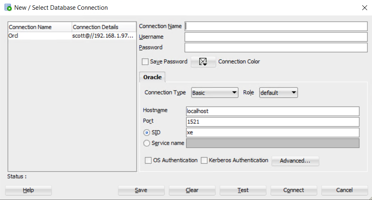
Task: Sort by Connection Details column header
Action: pyautogui.click(x=104, y=27)
